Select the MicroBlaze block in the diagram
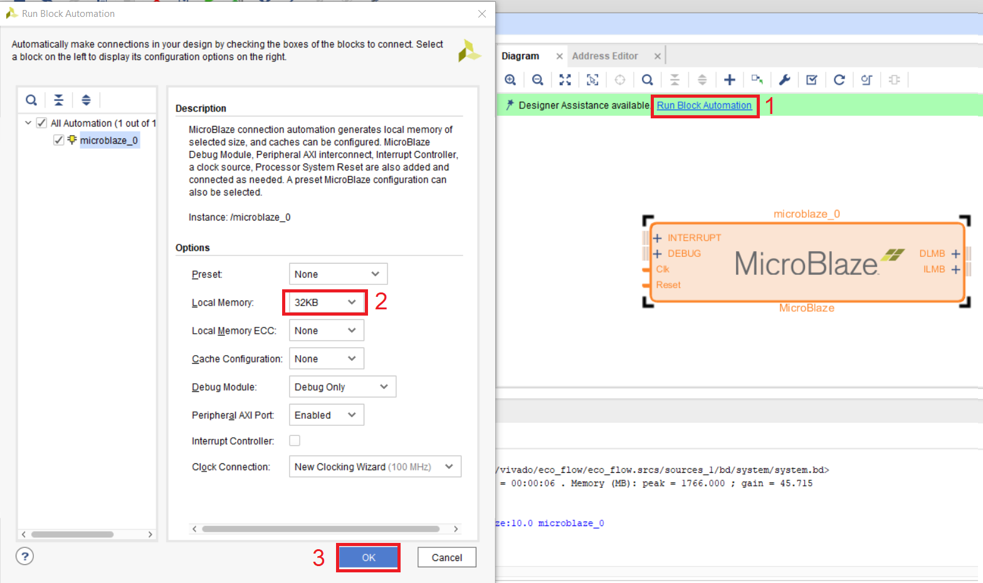This screenshot has width=983, height=583. pyautogui.click(x=807, y=263)
